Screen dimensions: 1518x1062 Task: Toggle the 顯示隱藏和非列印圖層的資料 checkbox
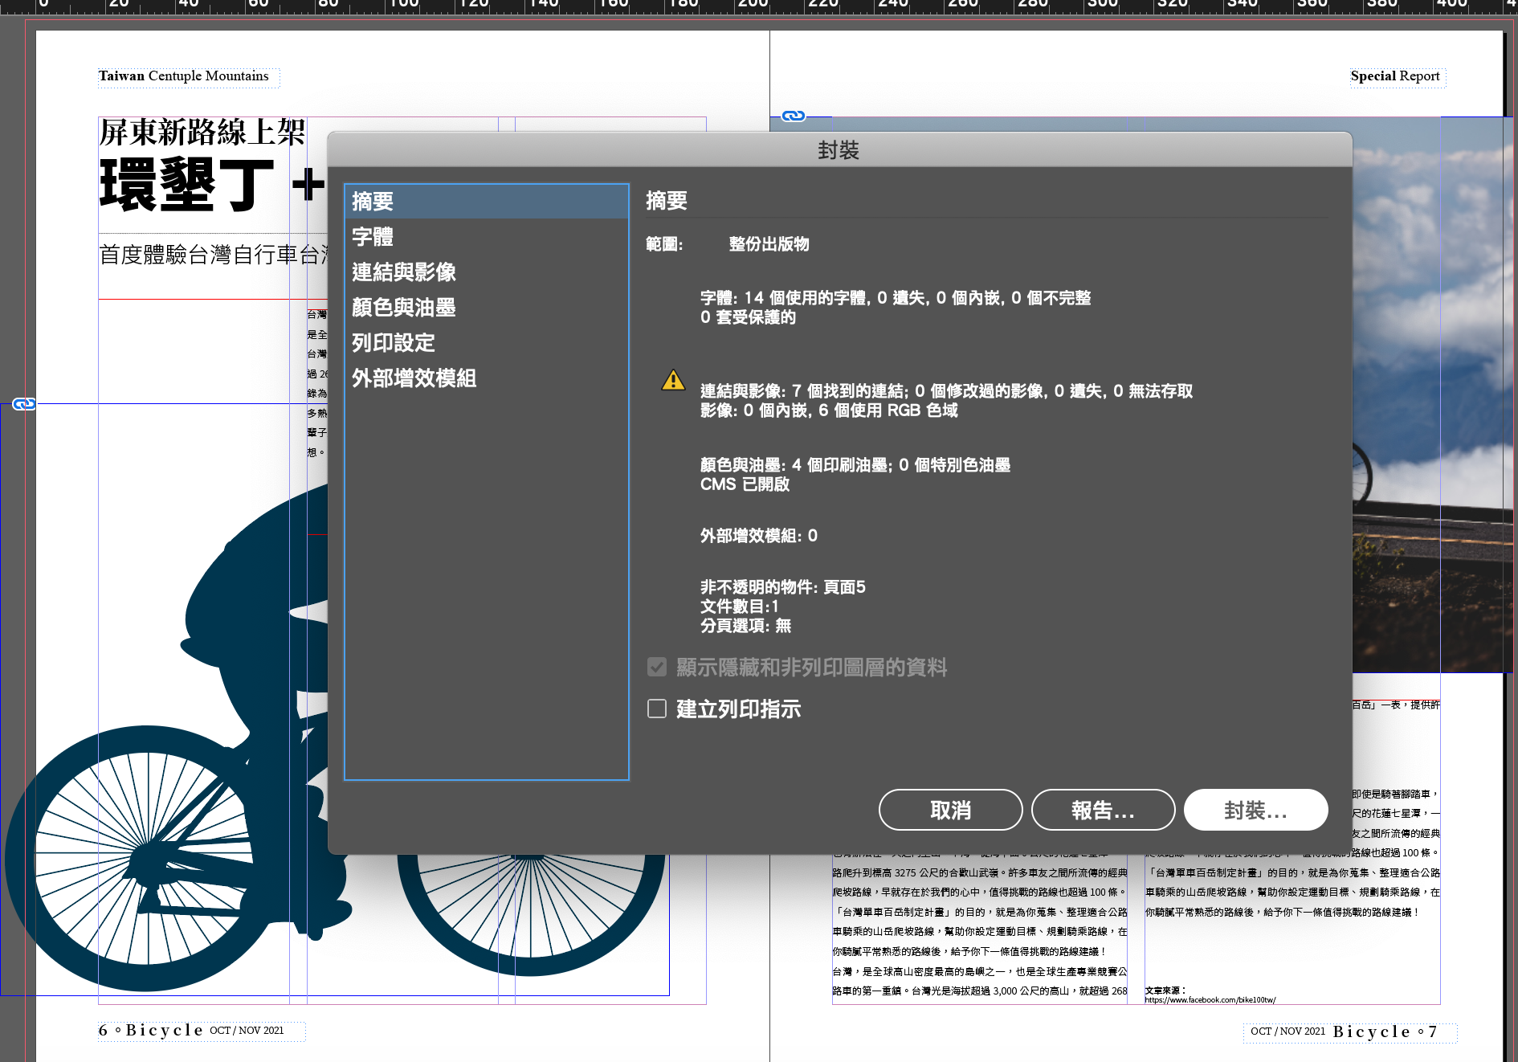pos(657,667)
